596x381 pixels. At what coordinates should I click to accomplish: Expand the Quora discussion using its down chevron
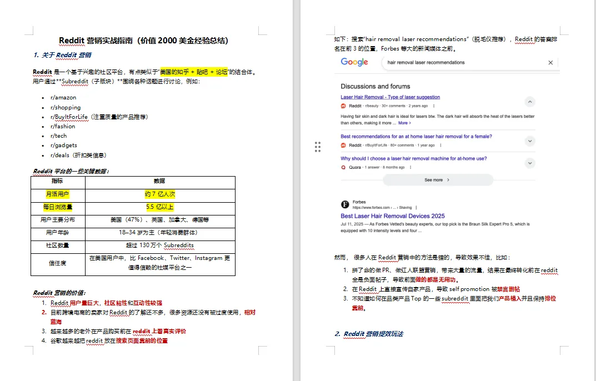point(530,163)
